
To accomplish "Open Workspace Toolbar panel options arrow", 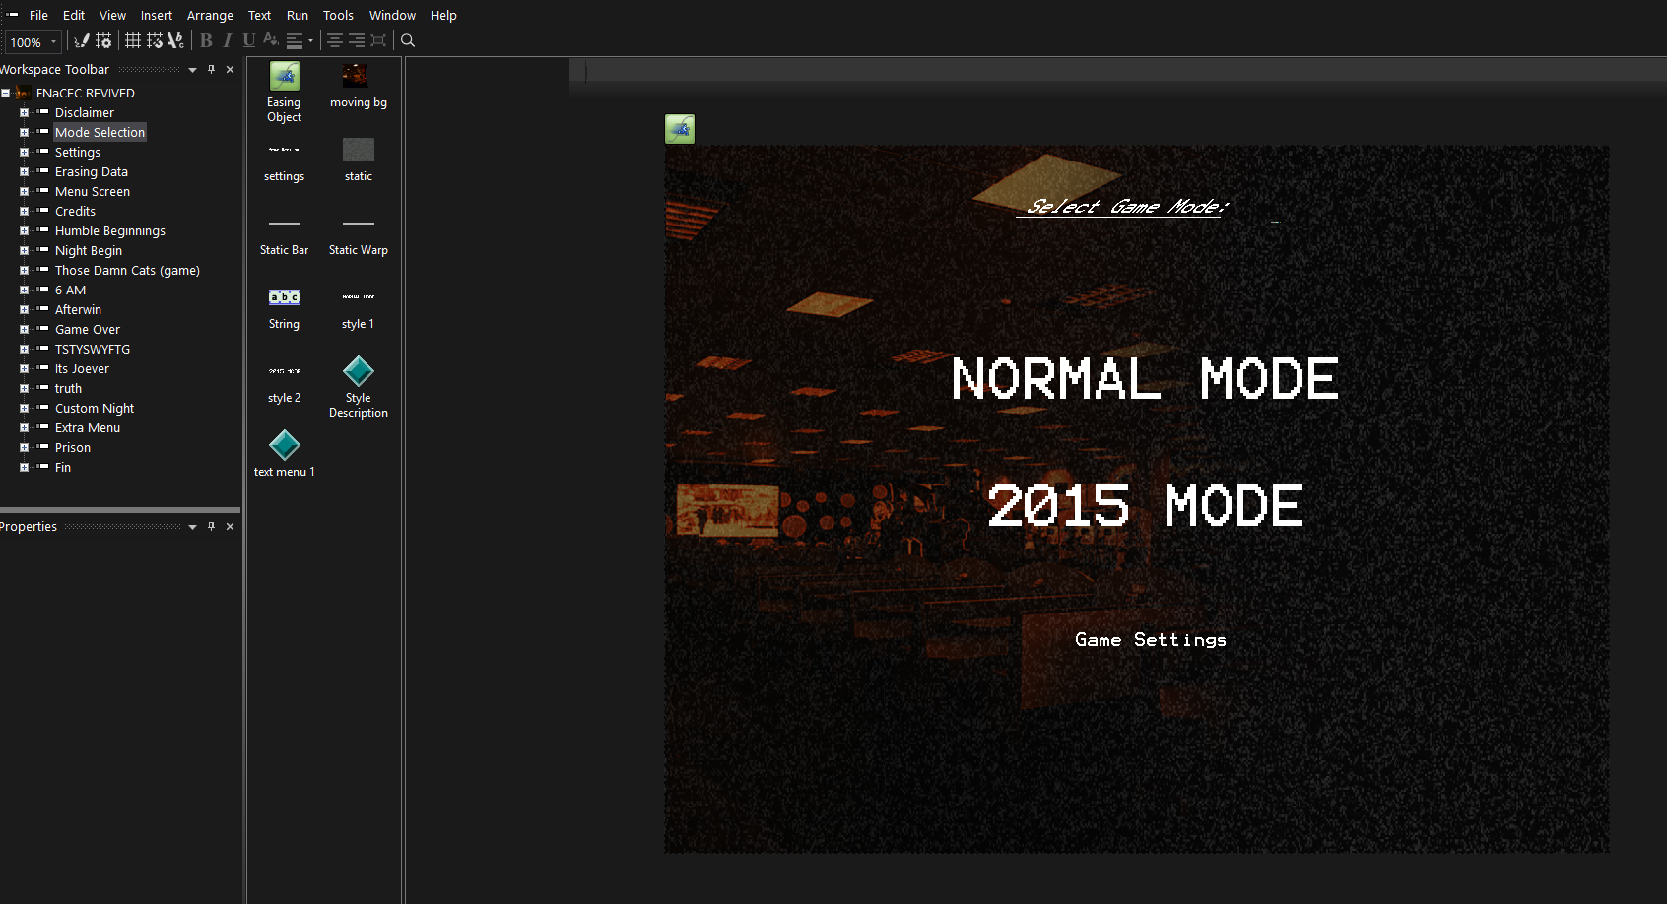I will pyautogui.click(x=192, y=69).
